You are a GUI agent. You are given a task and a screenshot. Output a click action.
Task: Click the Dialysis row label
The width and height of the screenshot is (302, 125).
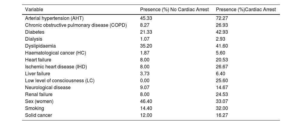click(34, 39)
